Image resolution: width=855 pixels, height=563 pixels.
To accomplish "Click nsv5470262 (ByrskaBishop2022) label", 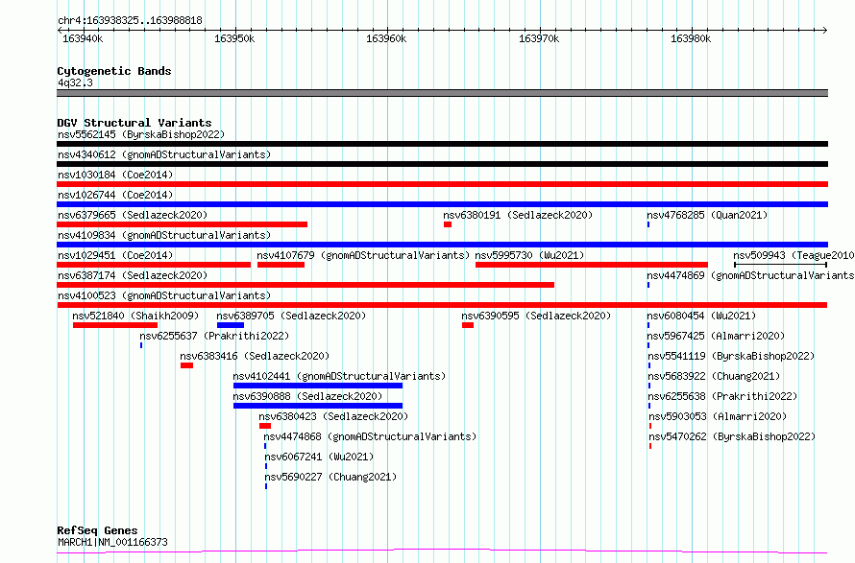I will click(x=732, y=436).
